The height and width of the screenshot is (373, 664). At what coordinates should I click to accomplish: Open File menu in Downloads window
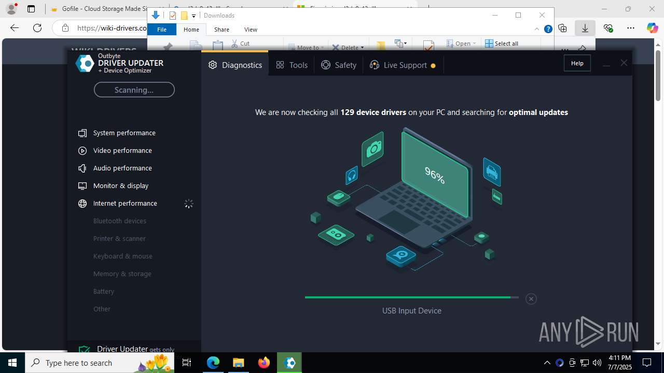(x=162, y=30)
